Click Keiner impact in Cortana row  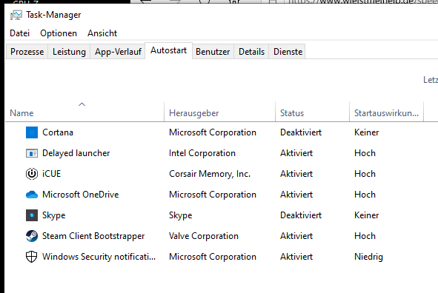pos(367,132)
